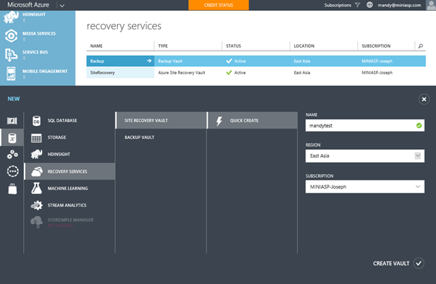Image resolution: width=436 pixels, height=284 pixels.
Task: Click the Compute category icon
Action: pos(12,121)
